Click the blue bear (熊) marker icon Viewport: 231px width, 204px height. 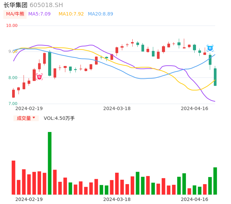pyautogui.click(x=210, y=48)
